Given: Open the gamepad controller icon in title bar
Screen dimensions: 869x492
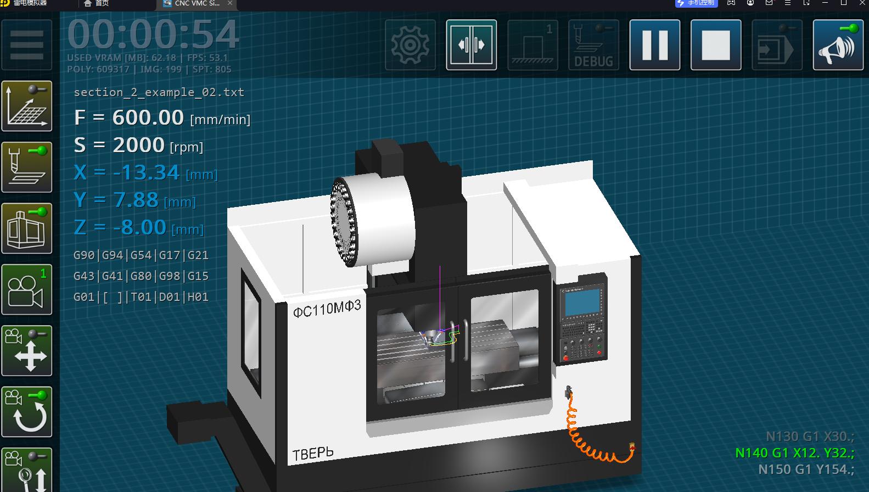Looking at the screenshot, I should [x=731, y=3].
